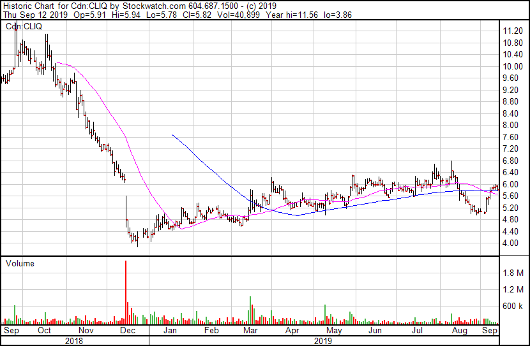Click the 6.40 price axis label
Viewport: 530px width, 346px height.
(510, 172)
